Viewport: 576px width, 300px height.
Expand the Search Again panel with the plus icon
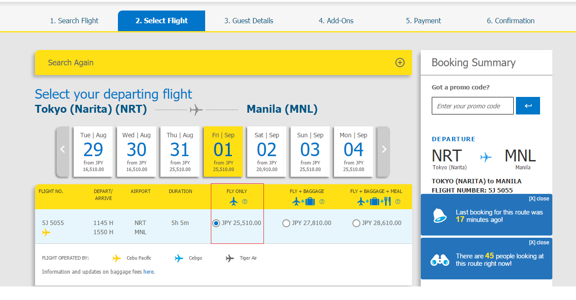(x=400, y=63)
